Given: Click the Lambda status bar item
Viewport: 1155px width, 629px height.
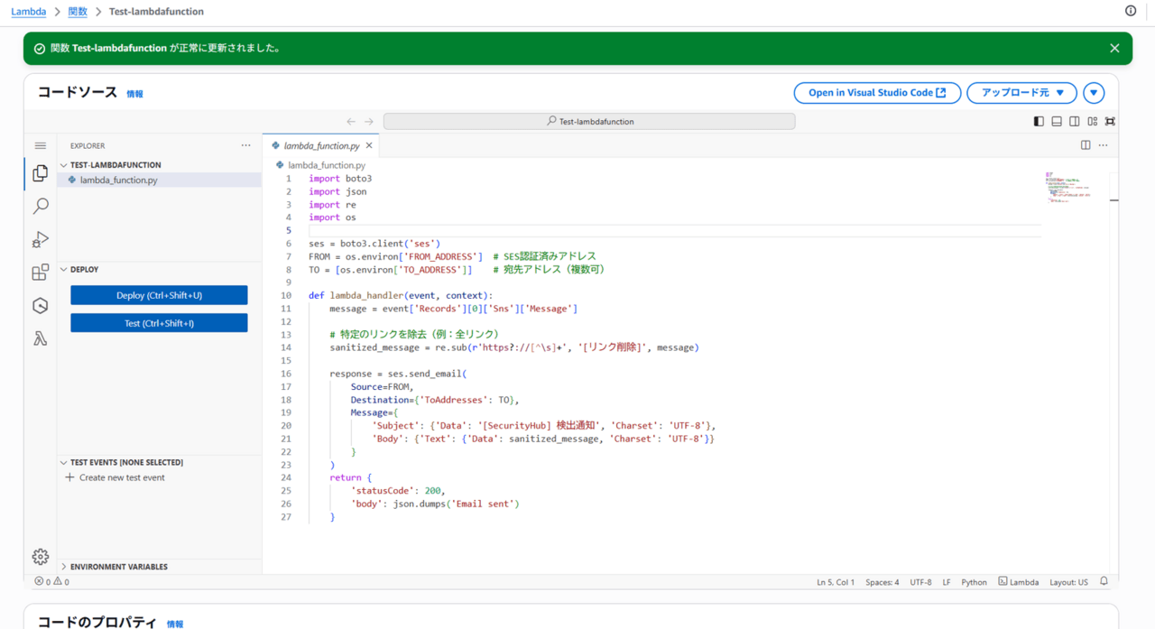Looking at the screenshot, I should tap(1018, 582).
